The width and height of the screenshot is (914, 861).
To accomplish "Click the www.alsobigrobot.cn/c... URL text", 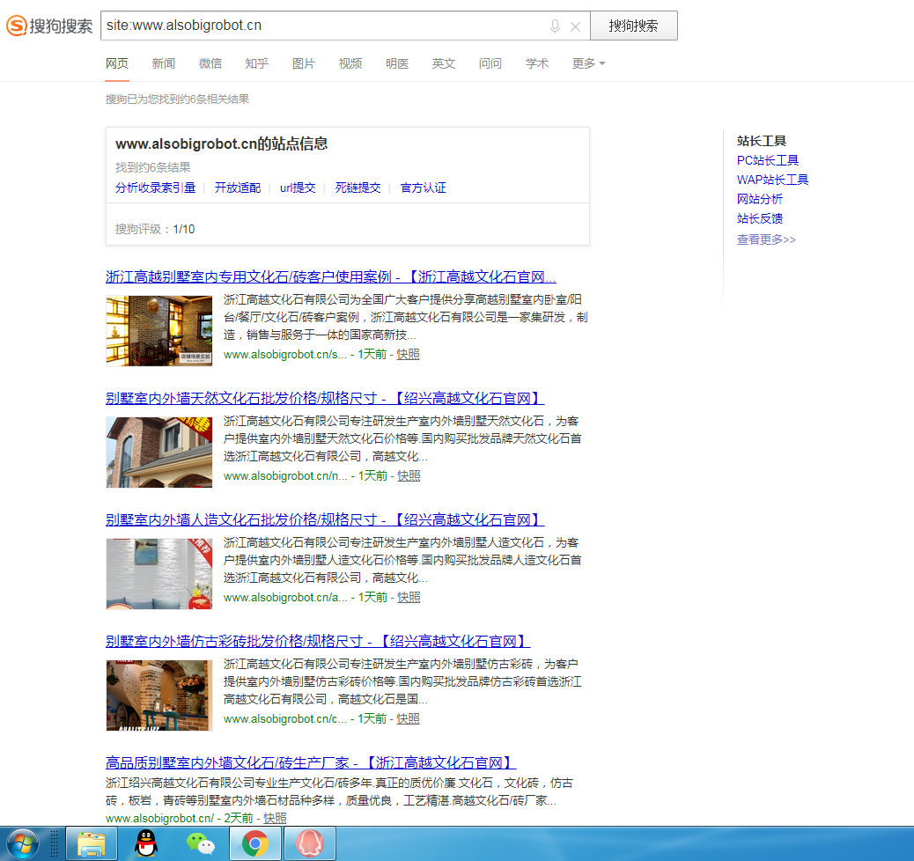I will 285,718.
